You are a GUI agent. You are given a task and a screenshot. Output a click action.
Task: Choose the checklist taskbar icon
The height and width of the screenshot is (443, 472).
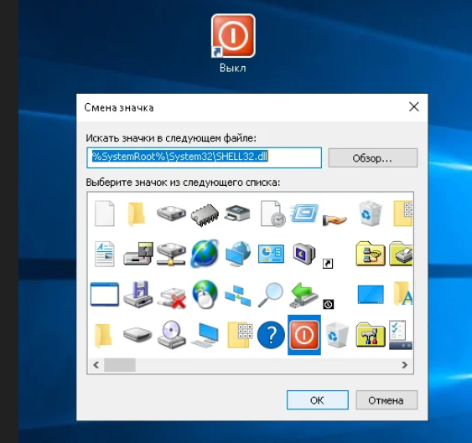coord(401,335)
